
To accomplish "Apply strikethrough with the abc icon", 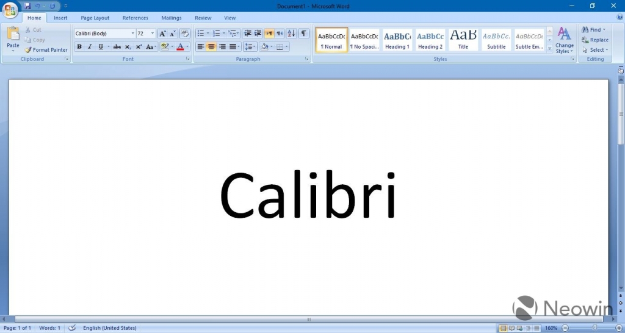I will tap(117, 47).
